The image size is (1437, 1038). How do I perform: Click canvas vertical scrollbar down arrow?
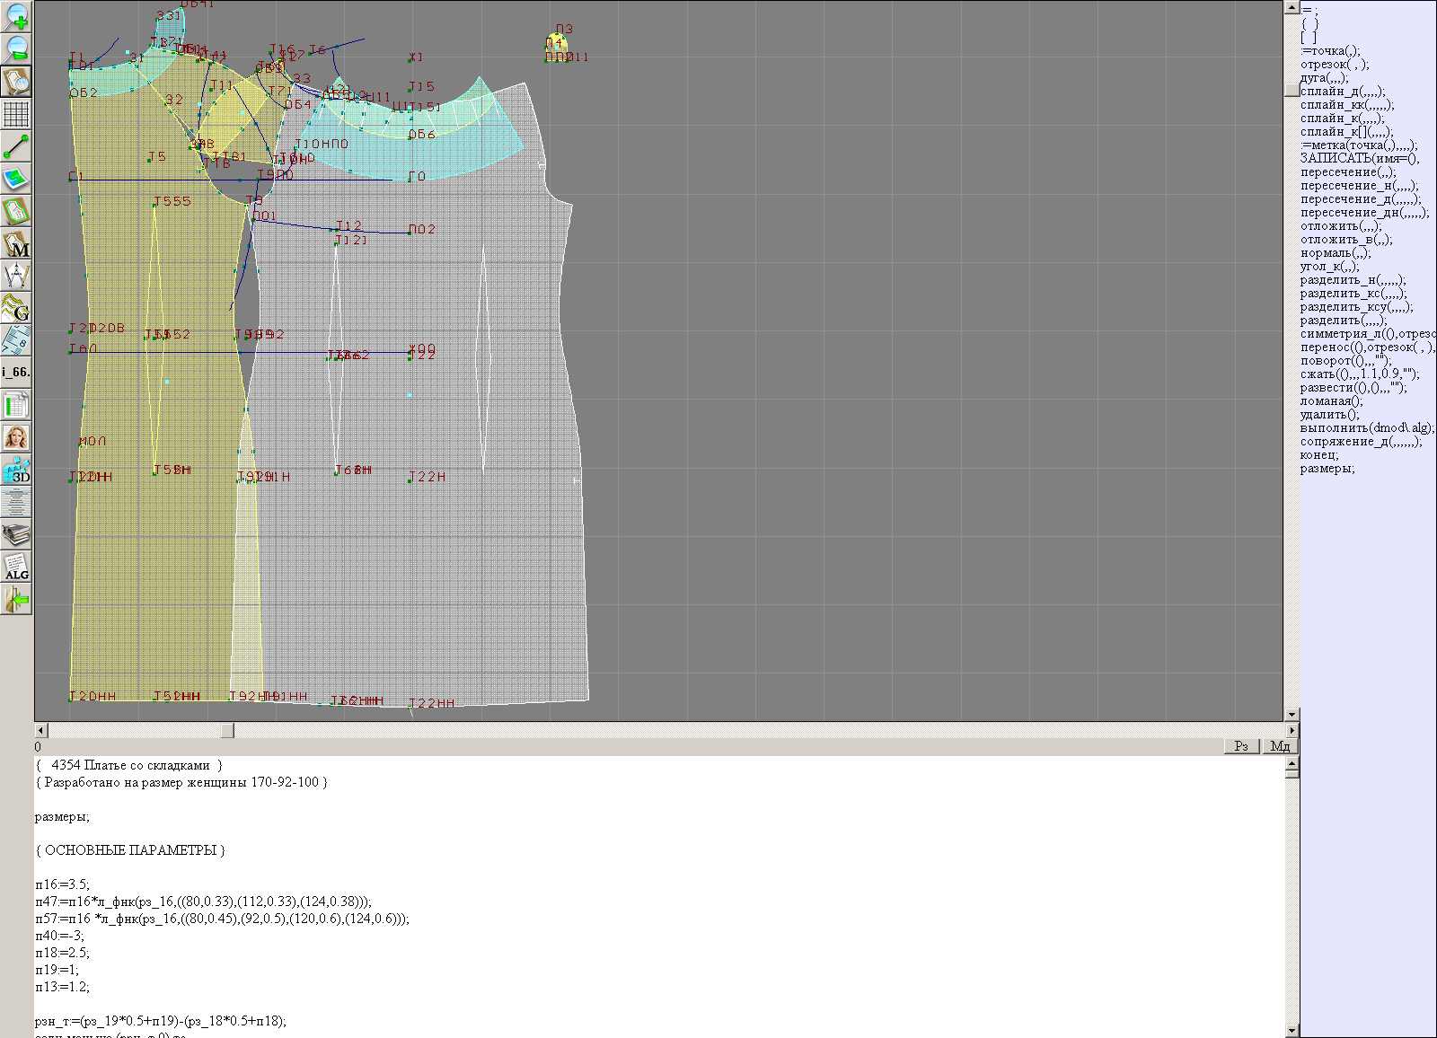1292,714
